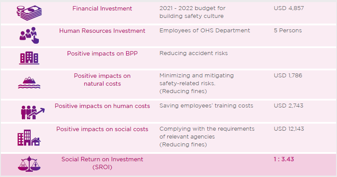Click the employees with growth arrow icon
Image resolution: width=337 pixels, height=177 pixels.
pyautogui.click(x=33, y=112)
